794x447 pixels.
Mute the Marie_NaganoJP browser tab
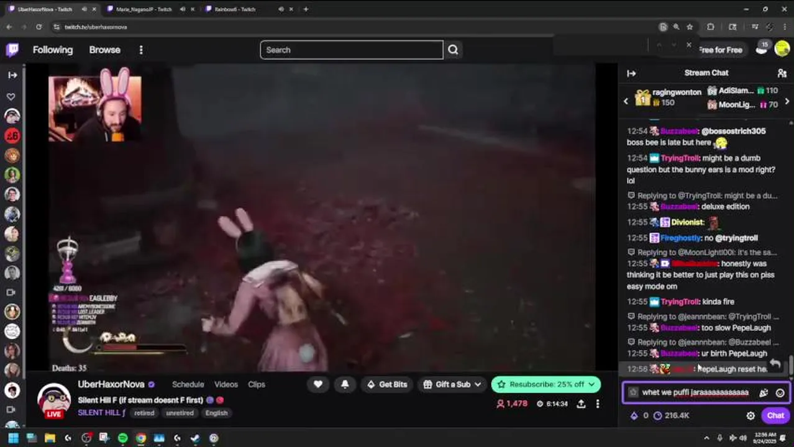pos(182,9)
